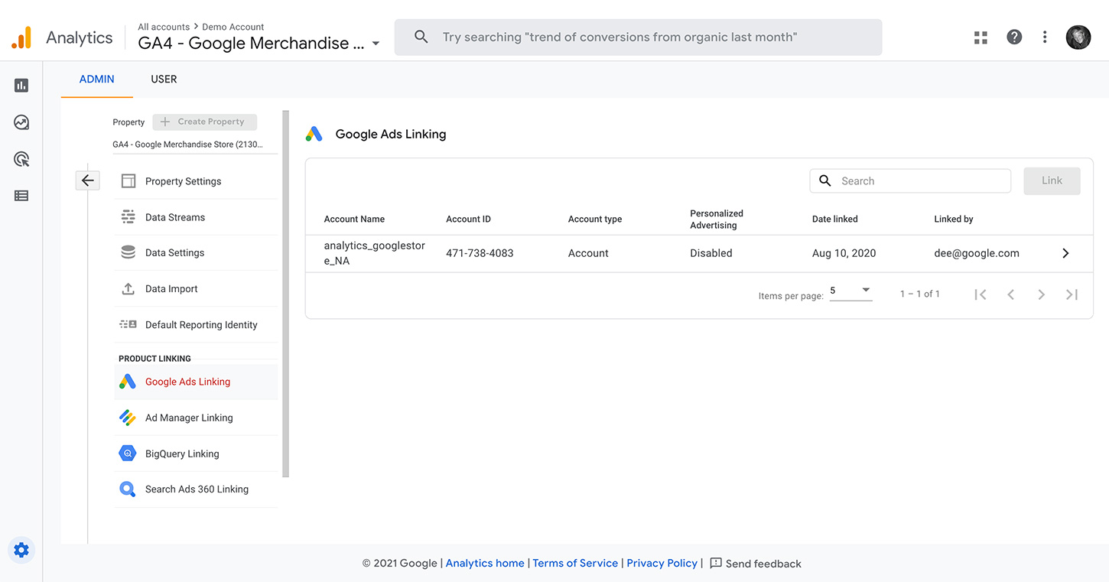Click the Property Settings icon

pyautogui.click(x=128, y=181)
